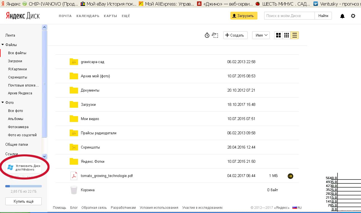361x213 pixels.
Task: Select Общие папки in the sidebar
Action: pos(17,145)
